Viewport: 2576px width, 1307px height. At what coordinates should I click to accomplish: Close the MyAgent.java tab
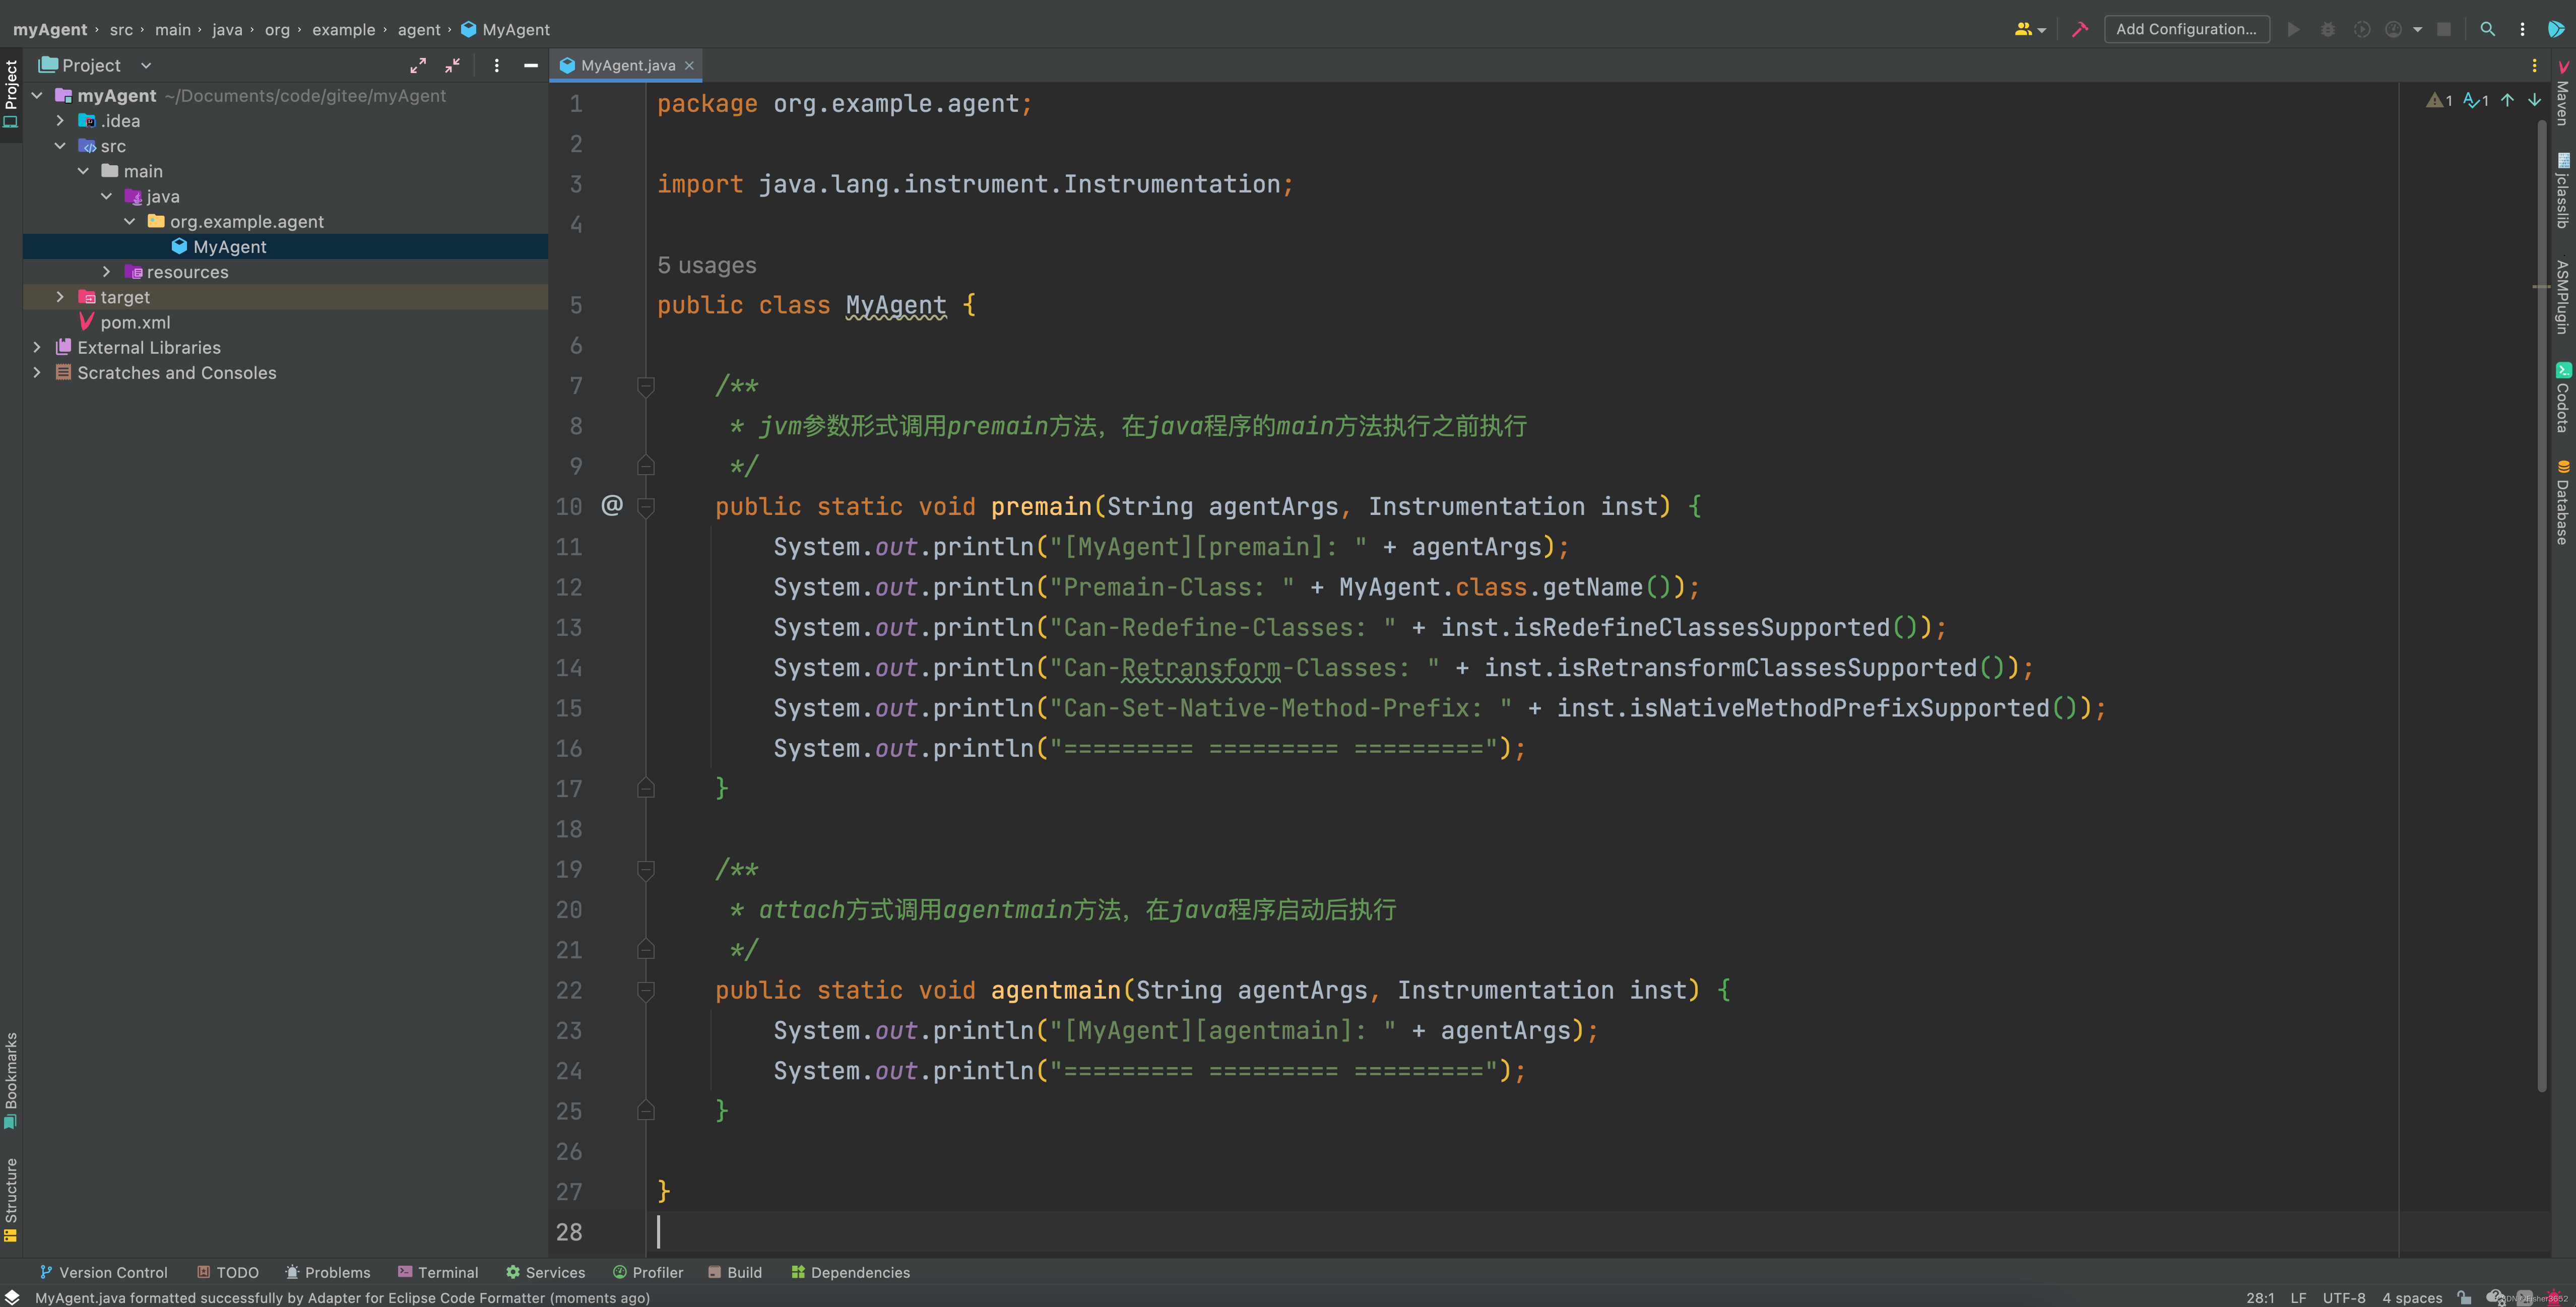[689, 65]
